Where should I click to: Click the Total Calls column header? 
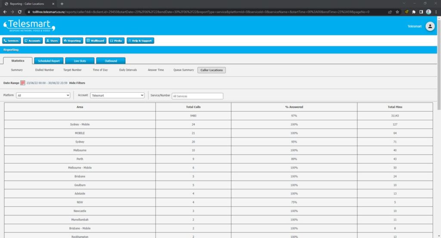193,107
